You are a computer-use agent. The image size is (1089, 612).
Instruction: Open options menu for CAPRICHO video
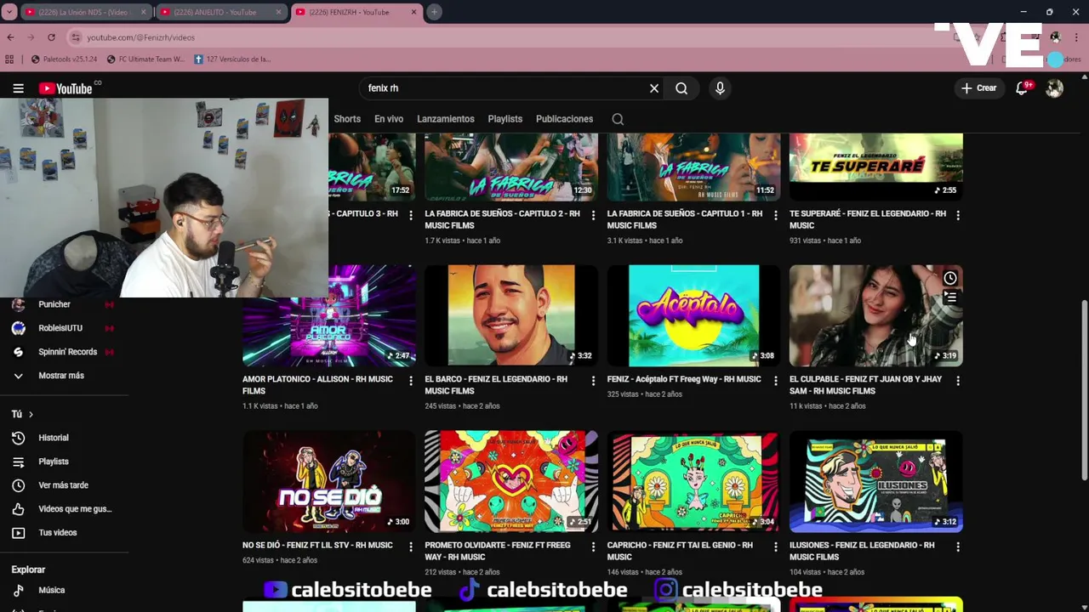(775, 547)
